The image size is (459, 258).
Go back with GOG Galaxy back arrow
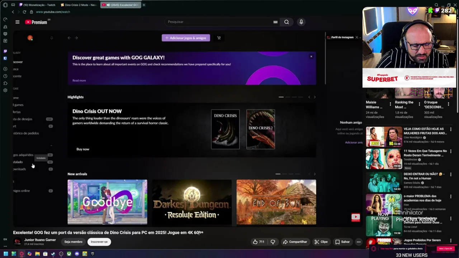tap(69, 38)
